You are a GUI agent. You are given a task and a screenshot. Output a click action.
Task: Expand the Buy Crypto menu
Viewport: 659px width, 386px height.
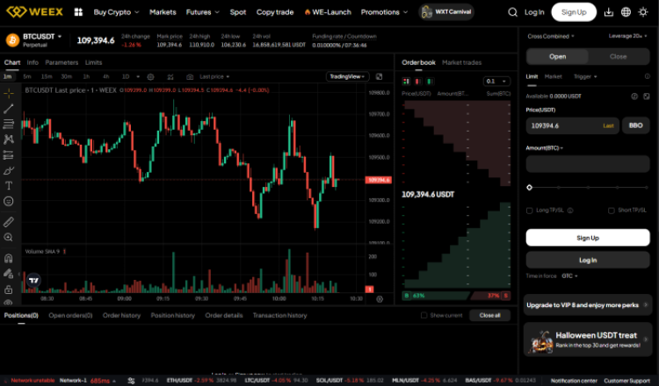[x=116, y=12]
